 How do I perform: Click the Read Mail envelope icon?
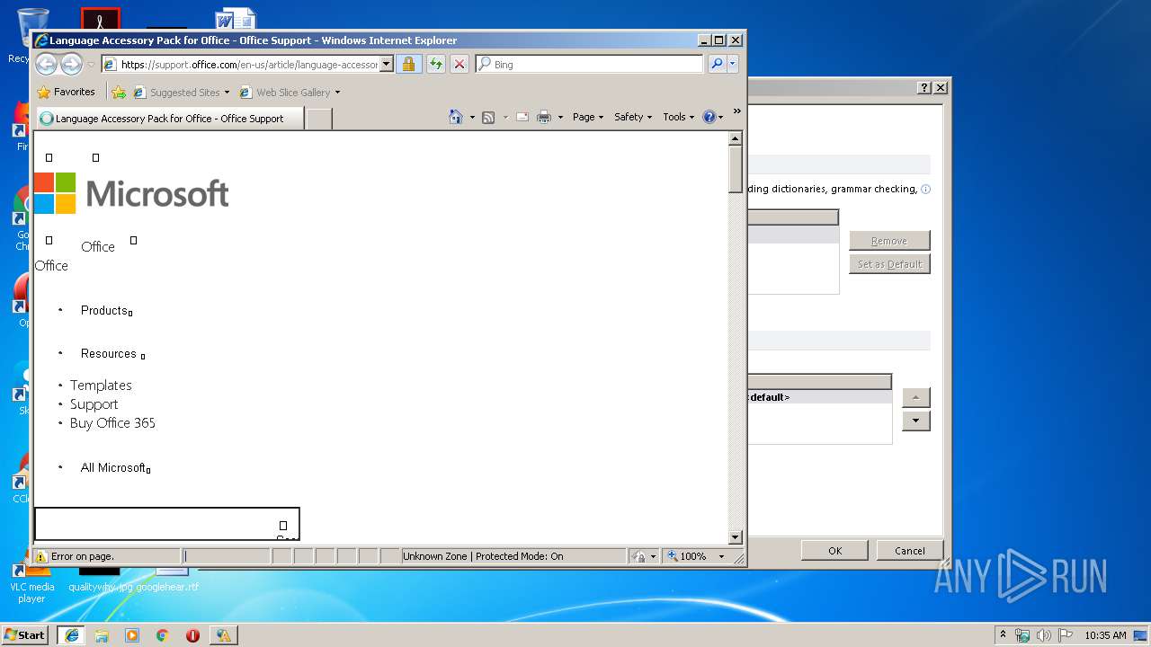tap(522, 117)
